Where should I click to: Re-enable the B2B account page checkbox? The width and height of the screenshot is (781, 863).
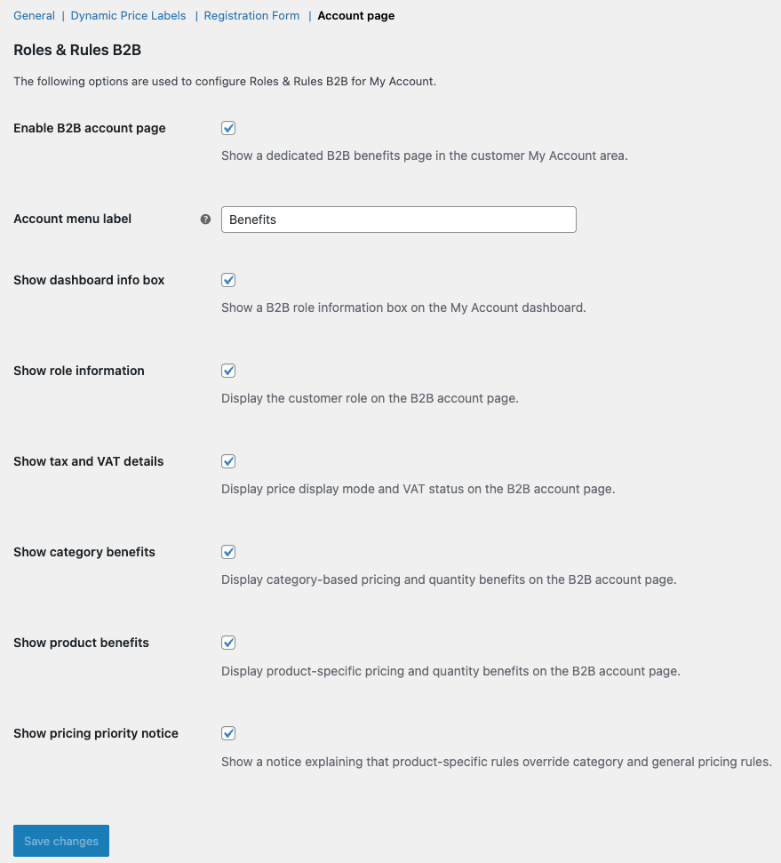[228, 128]
